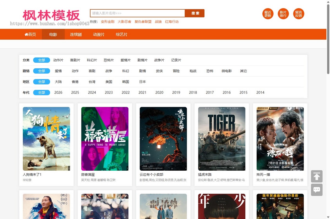This screenshot has height=219, width=330.
Task: Open the Tiger 猛虎末路 movie poster
Action: pos(222,139)
